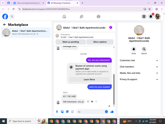
Task: Open Chrome three-dot menu
Action: (x=162, y=9)
